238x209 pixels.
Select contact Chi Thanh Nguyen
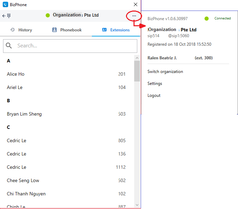[x=26, y=194]
